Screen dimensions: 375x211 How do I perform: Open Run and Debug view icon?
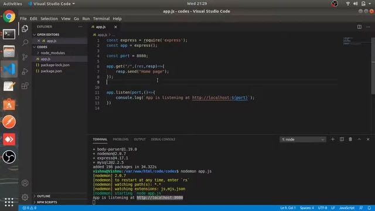[x=25, y=72]
